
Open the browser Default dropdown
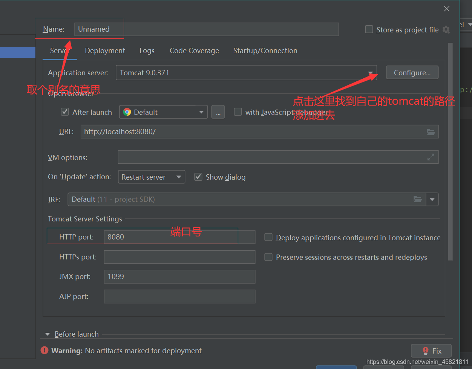pos(163,112)
